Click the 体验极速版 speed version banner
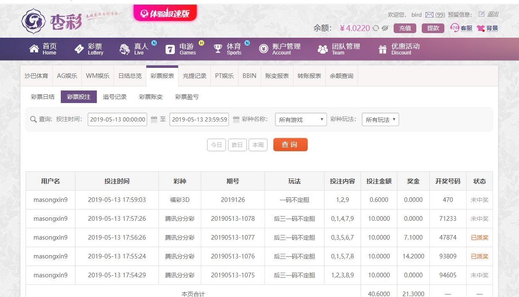 (165, 13)
